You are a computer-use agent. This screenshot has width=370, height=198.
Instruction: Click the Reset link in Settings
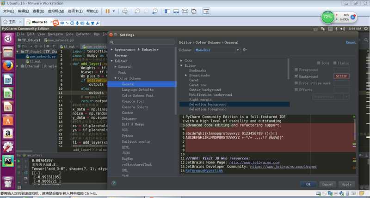pyautogui.click(x=351, y=42)
